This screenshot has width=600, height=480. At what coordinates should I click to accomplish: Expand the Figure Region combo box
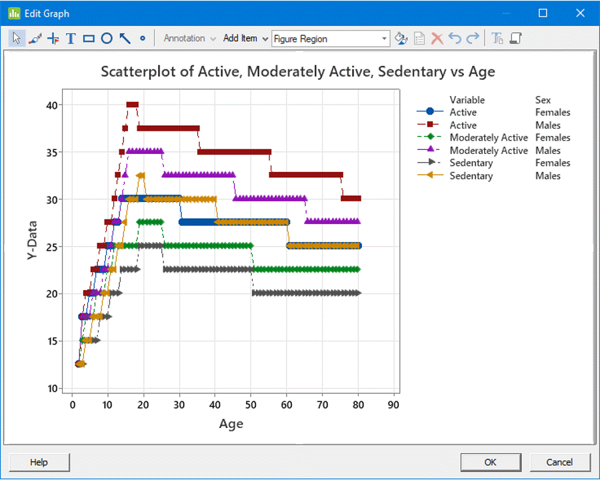pyautogui.click(x=385, y=39)
